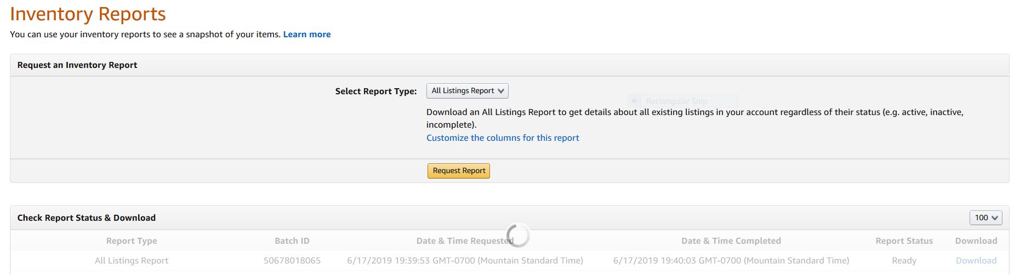Click the All Listings Report table row entry
Viewport: 1020px width, 275px height.
132,261
